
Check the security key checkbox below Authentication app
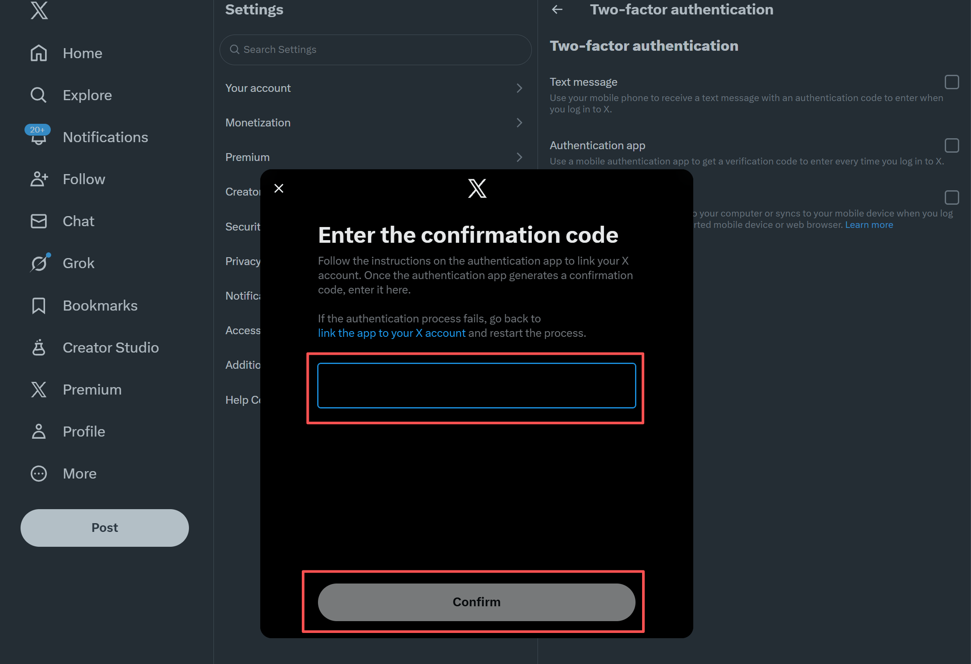(952, 197)
